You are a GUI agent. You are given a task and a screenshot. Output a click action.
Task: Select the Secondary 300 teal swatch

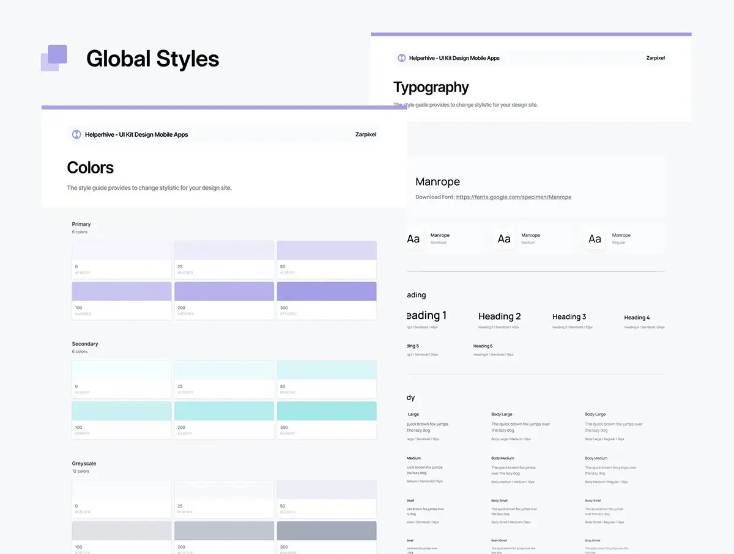(x=326, y=411)
